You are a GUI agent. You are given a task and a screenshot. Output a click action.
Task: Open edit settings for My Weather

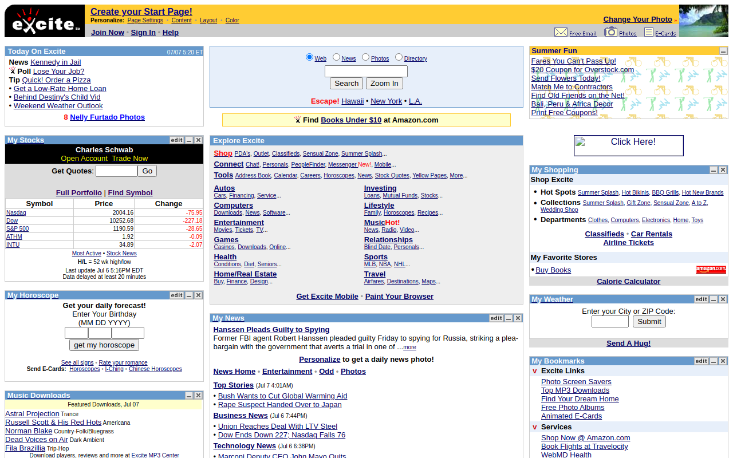[x=701, y=299]
